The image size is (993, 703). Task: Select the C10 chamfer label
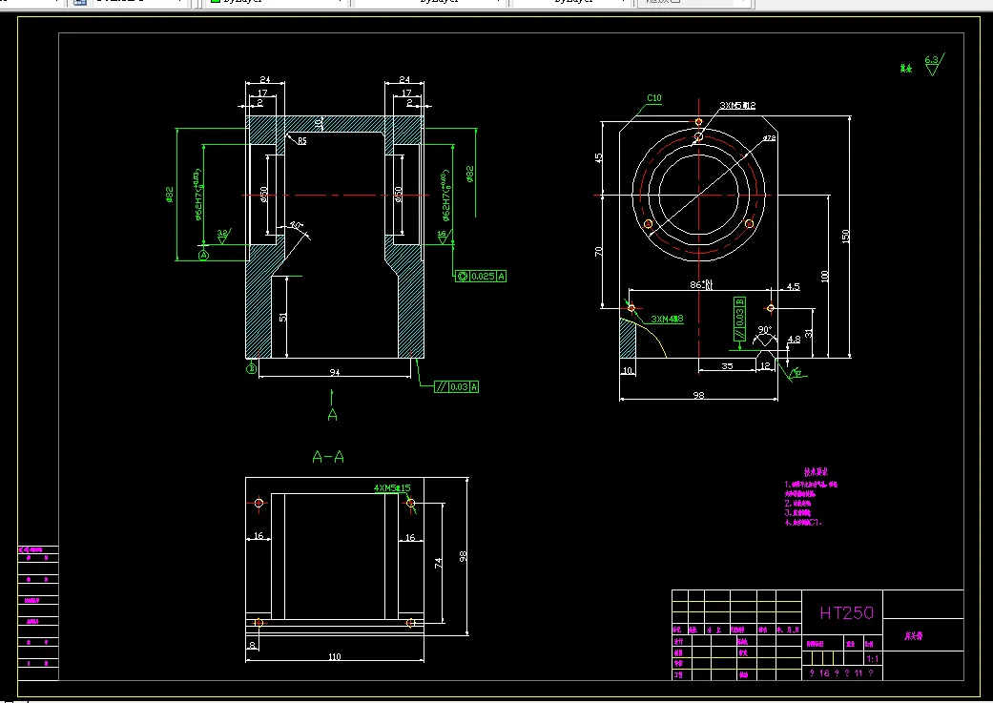(654, 98)
